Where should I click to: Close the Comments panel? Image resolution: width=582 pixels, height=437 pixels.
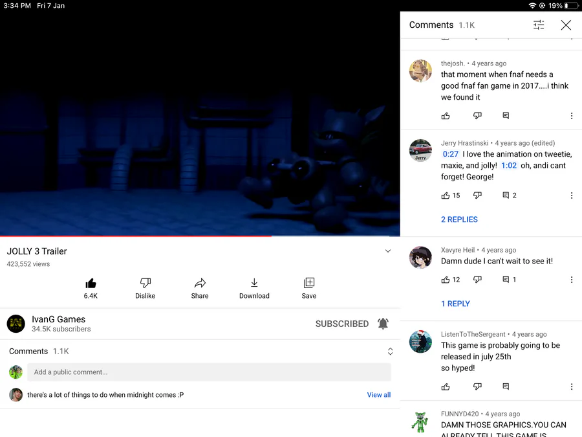tap(566, 25)
